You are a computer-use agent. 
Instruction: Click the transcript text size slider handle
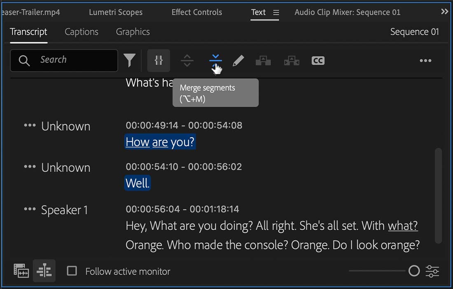pyautogui.click(x=414, y=271)
